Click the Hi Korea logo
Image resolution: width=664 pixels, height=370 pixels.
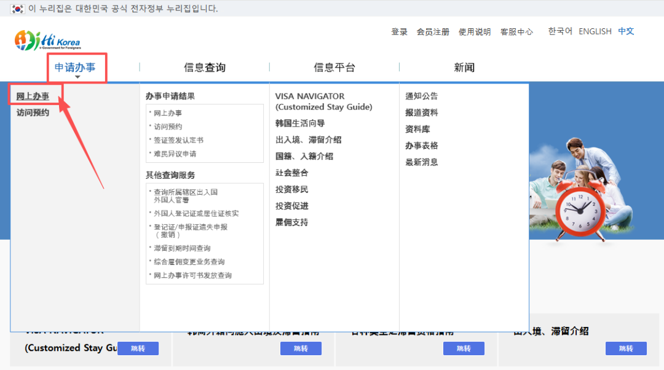point(47,41)
